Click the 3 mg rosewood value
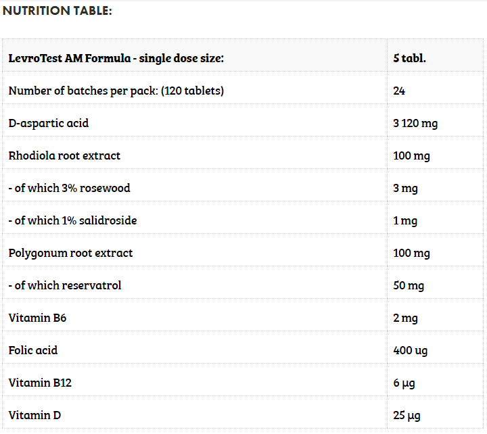The image size is (487, 434). click(405, 189)
